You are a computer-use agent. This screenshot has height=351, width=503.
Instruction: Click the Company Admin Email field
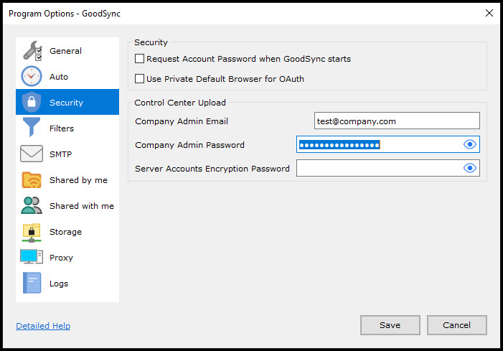point(396,121)
